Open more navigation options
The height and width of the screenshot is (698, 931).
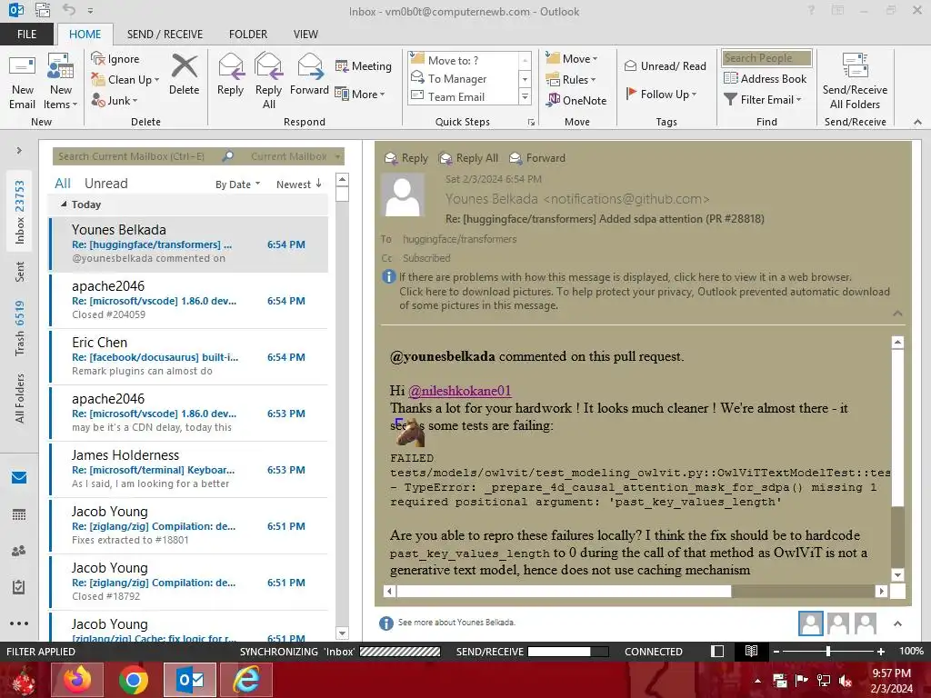19,623
